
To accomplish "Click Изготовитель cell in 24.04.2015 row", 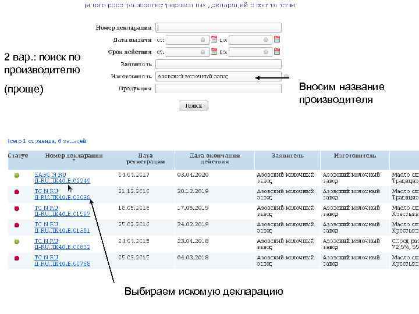I will click(351, 244).
